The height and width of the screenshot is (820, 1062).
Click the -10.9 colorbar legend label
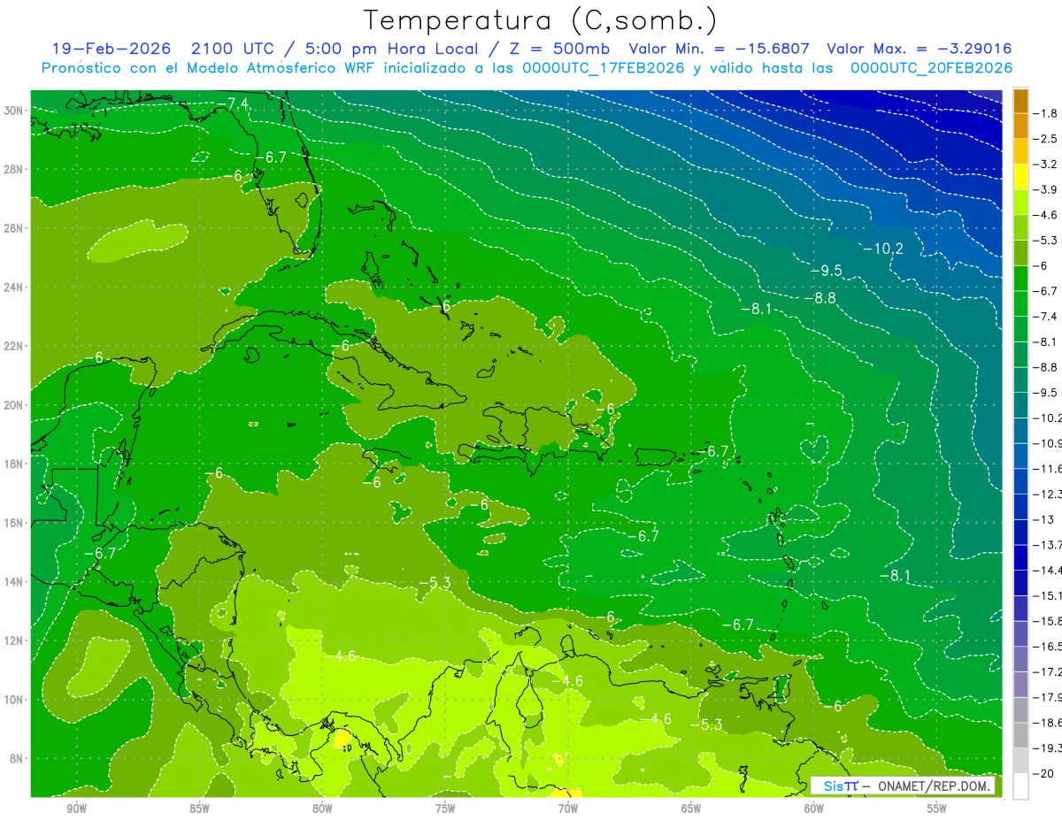1046,443
